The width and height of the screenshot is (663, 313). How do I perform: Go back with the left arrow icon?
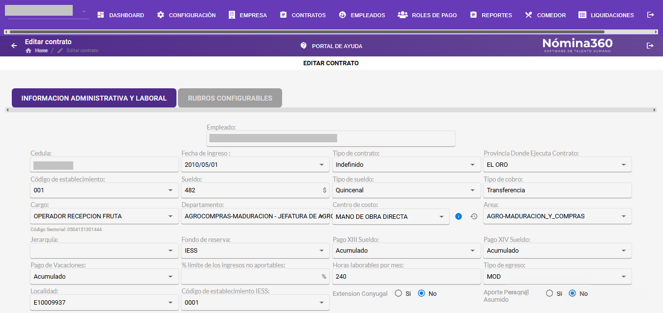pyautogui.click(x=14, y=46)
